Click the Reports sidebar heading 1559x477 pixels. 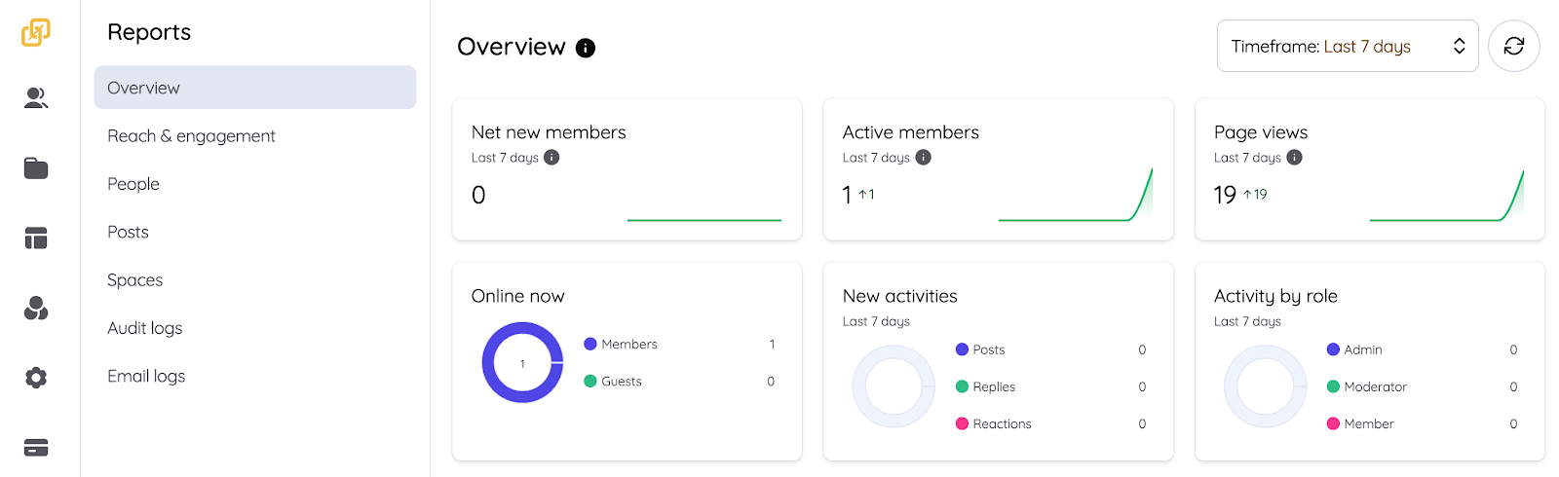coord(149,32)
